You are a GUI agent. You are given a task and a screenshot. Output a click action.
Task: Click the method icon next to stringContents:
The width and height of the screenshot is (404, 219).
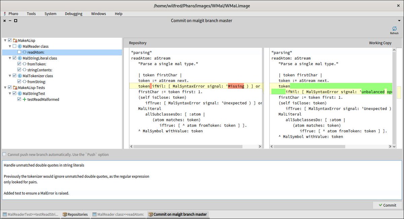24,70
